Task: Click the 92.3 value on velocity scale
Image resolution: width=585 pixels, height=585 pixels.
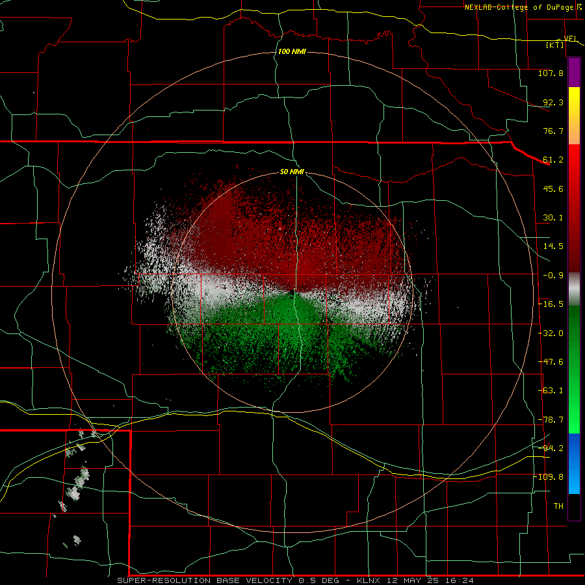Action: click(x=553, y=102)
